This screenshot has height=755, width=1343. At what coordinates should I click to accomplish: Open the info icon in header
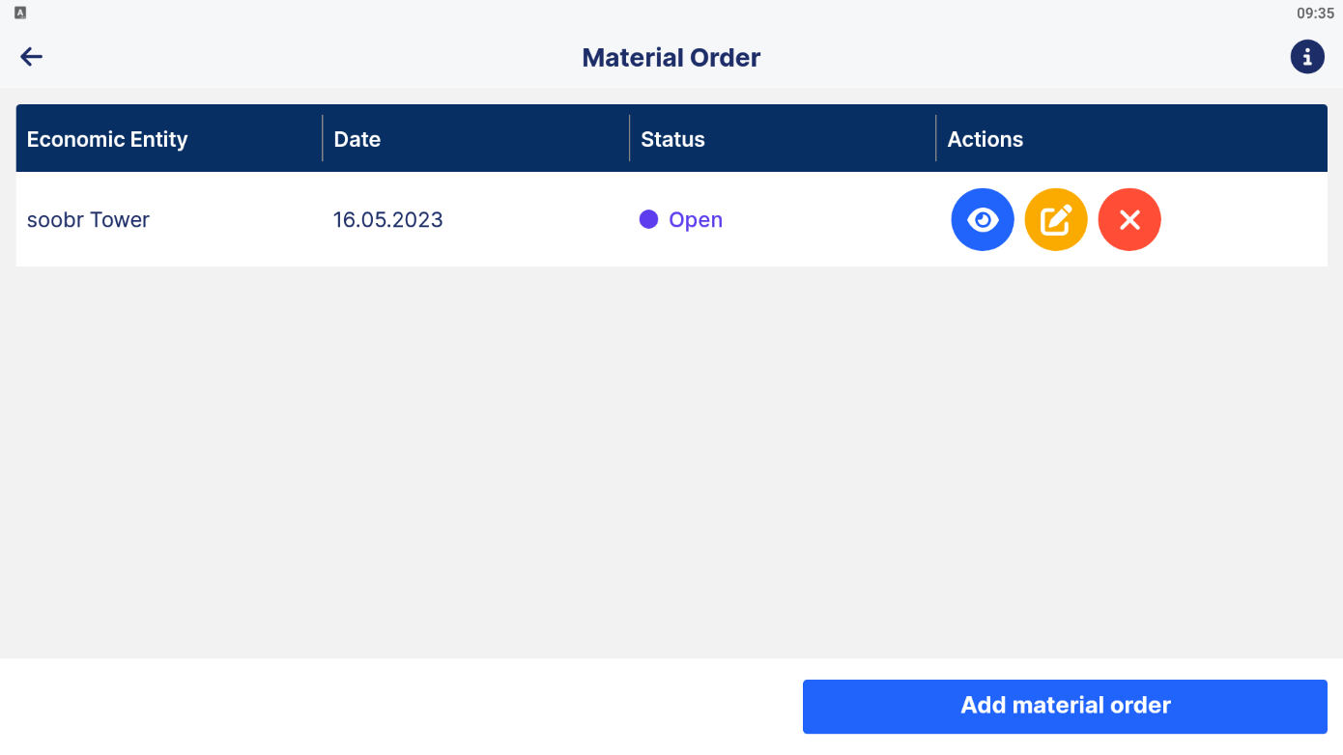pos(1307,57)
